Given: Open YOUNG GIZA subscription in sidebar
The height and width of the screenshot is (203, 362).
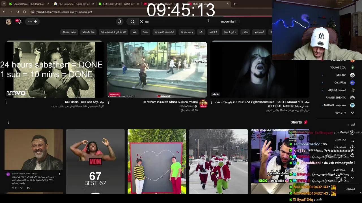Looking at the screenshot, I should click(x=338, y=68).
